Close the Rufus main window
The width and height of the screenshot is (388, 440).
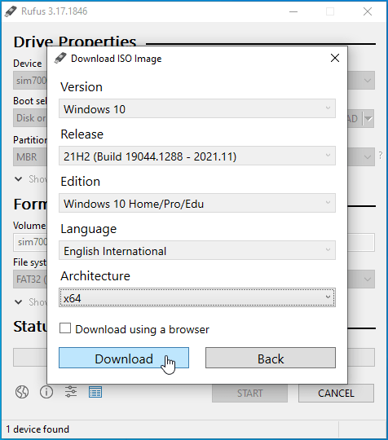368,11
